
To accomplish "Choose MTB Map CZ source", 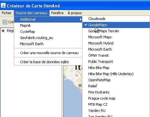I will tap(116, 104).
